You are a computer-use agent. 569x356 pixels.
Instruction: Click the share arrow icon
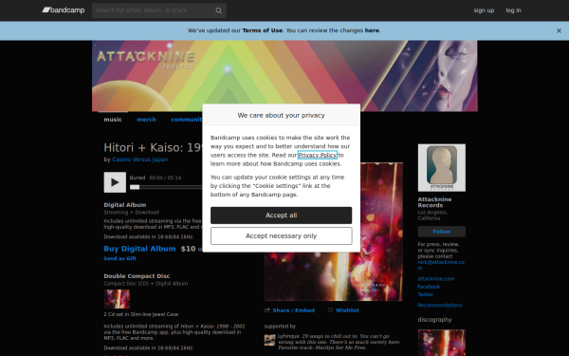tap(267, 310)
